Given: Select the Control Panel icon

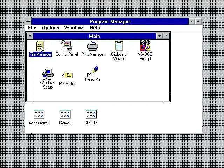Looking at the screenshot, I should coord(66,46).
